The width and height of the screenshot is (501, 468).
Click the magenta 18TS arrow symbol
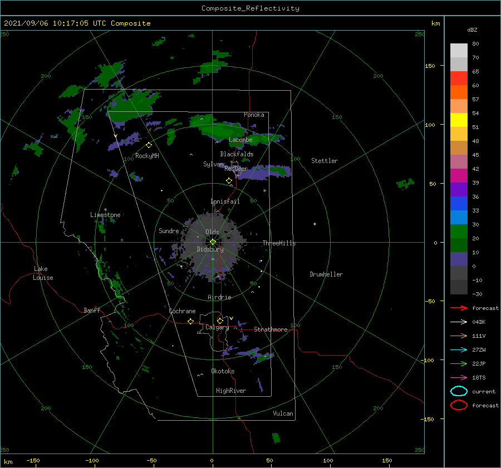pyautogui.click(x=459, y=377)
